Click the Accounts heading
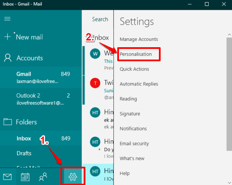 pos(30,58)
